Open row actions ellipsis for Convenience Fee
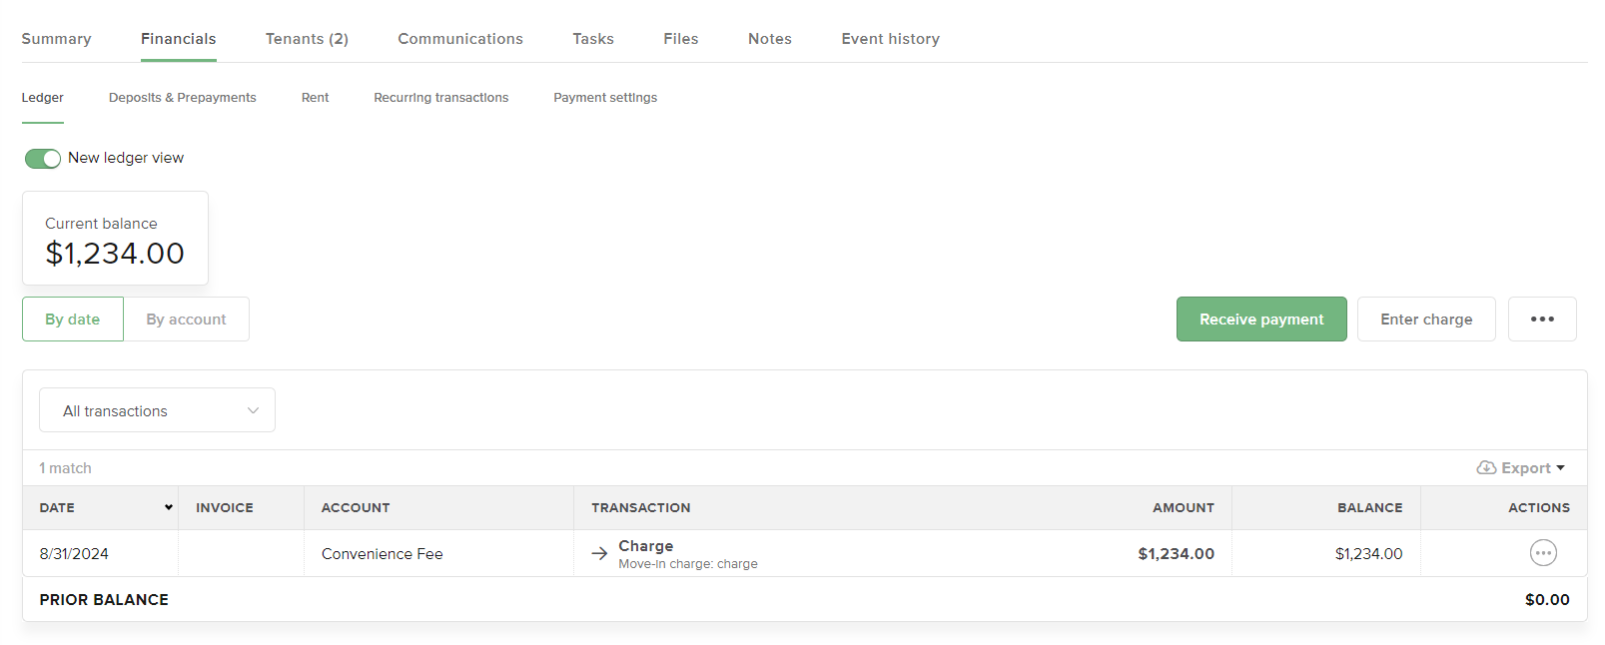 pos(1542,553)
